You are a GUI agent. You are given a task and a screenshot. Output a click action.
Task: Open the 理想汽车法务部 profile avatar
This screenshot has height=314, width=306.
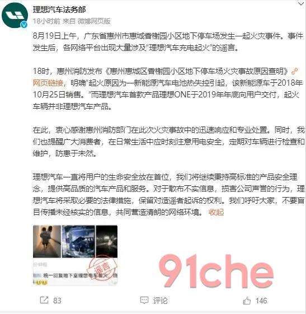(x=15, y=15)
